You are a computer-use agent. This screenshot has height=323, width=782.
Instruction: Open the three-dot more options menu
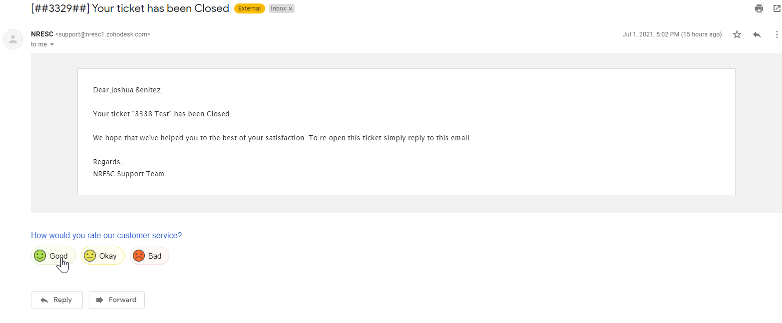click(x=777, y=34)
